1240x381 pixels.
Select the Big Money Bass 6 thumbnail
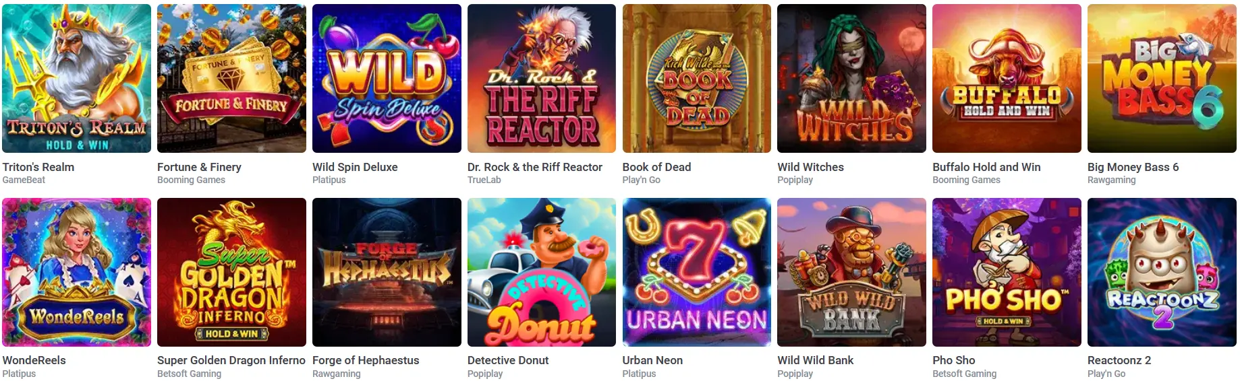click(x=1162, y=79)
